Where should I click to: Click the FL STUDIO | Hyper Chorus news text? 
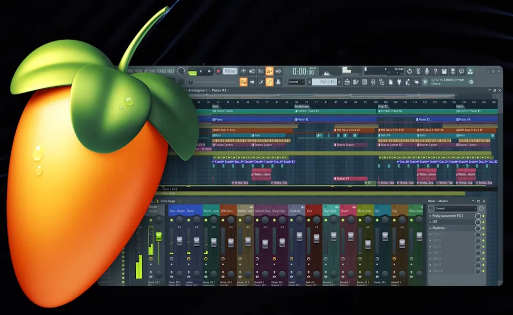[x=448, y=81]
